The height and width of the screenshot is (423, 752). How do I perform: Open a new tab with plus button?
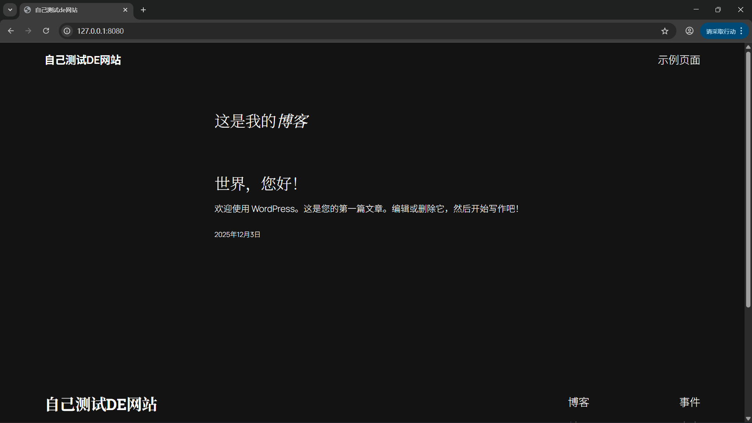[x=143, y=10]
